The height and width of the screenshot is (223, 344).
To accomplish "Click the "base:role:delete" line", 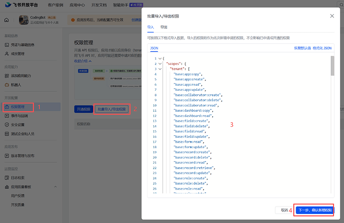I will click(190, 184).
